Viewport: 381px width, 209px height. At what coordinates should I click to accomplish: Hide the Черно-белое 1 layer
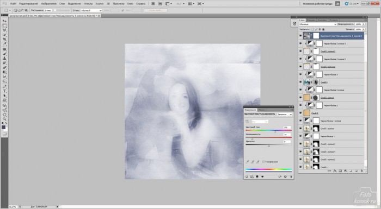click(300, 136)
